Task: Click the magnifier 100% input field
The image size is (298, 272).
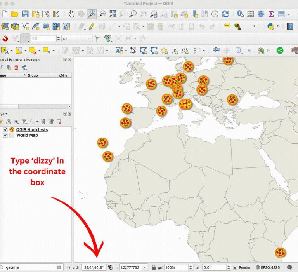Action: pyautogui.click(x=177, y=267)
